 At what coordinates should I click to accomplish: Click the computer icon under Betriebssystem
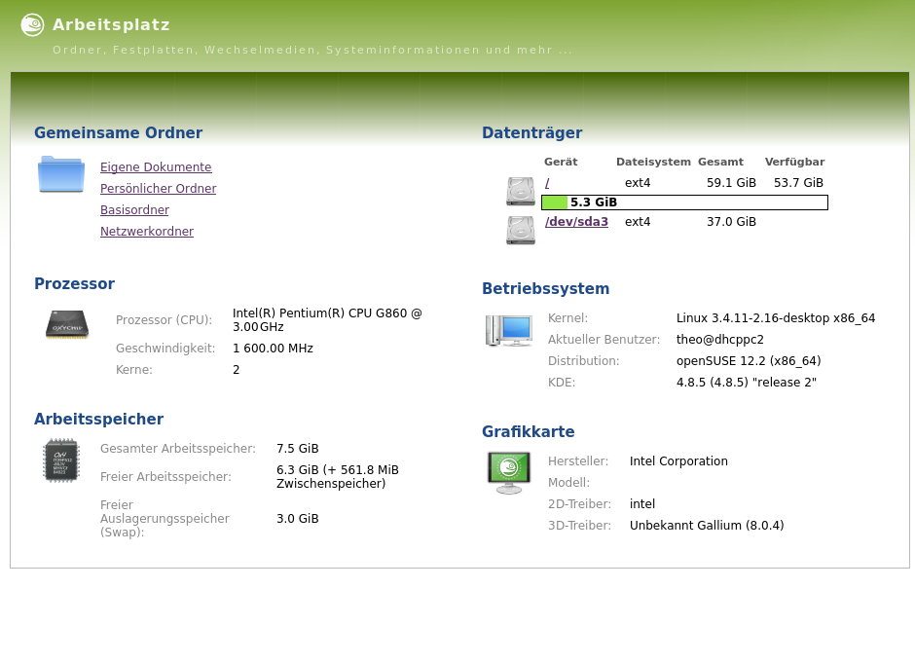pos(509,331)
